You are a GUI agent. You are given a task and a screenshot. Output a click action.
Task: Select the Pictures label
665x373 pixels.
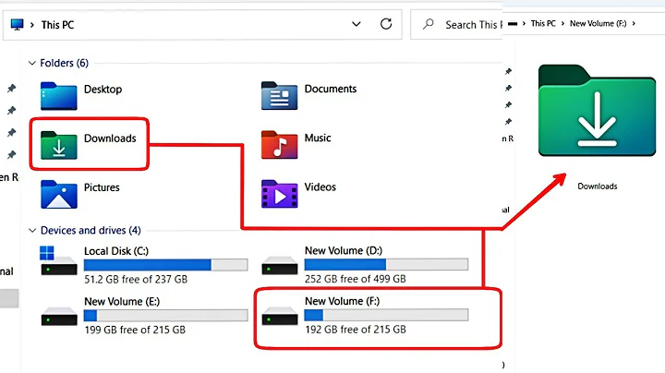[102, 187]
